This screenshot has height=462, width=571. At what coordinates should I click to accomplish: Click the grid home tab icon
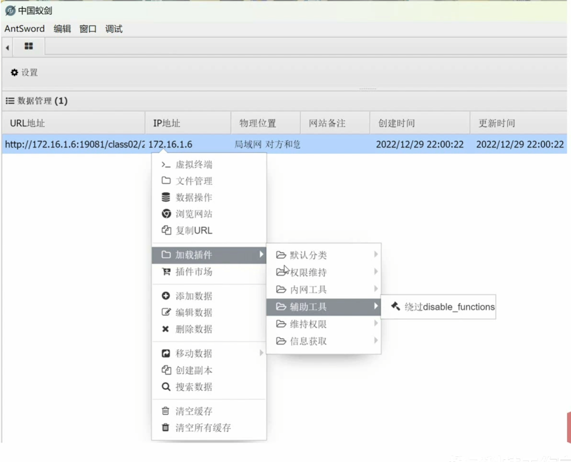[29, 46]
